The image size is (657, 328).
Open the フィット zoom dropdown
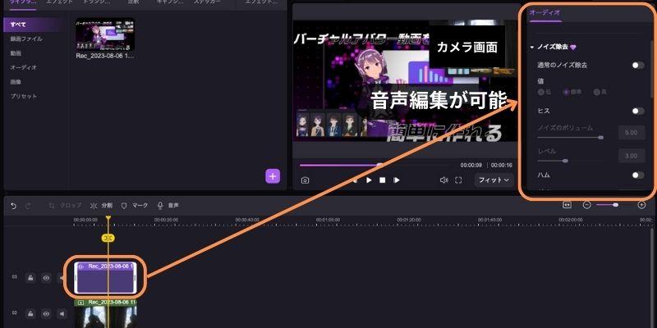494,180
